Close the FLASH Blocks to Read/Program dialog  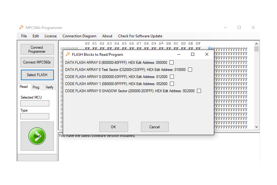[207, 54]
